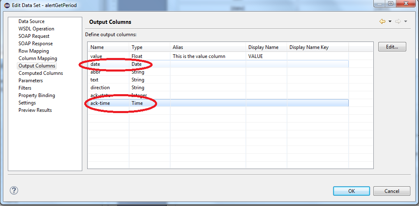Open the Data Source page
Screen dimensions: 419x206
31,21
